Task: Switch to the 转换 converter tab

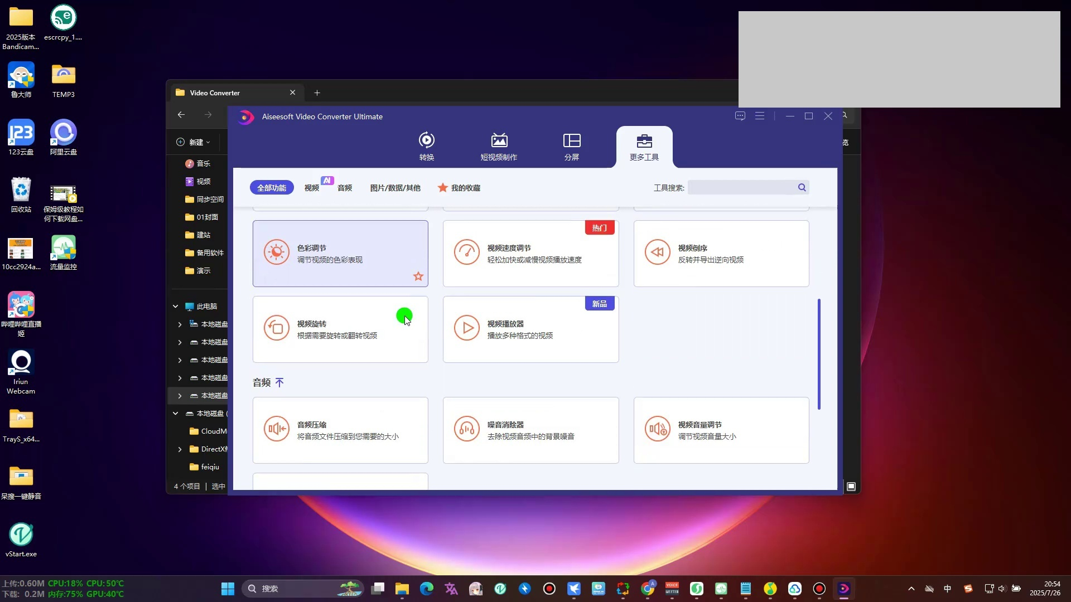Action: [x=427, y=147]
